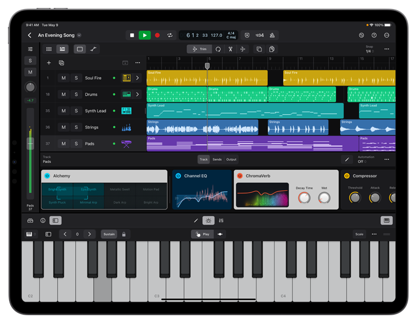Open the Synth Lead instrument icon
This screenshot has width=416, height=322.
click(x=126, y=111)
